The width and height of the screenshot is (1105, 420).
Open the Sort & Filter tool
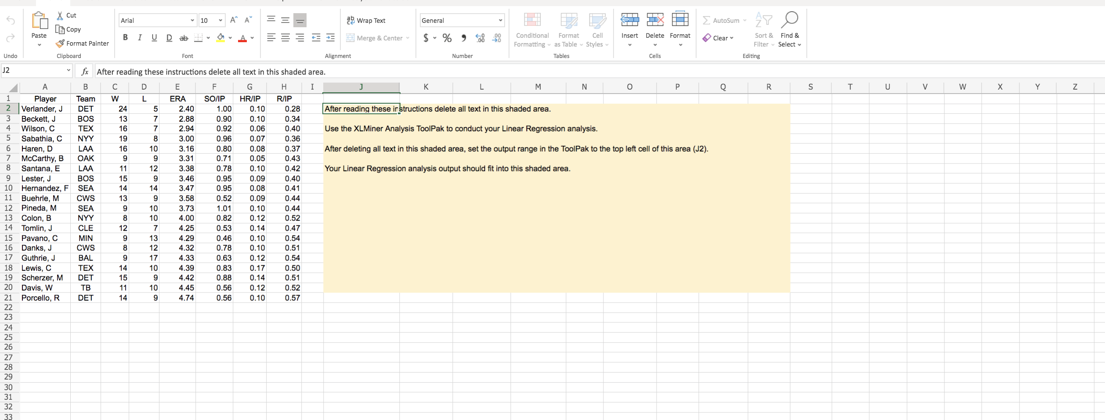coord(764,29)
